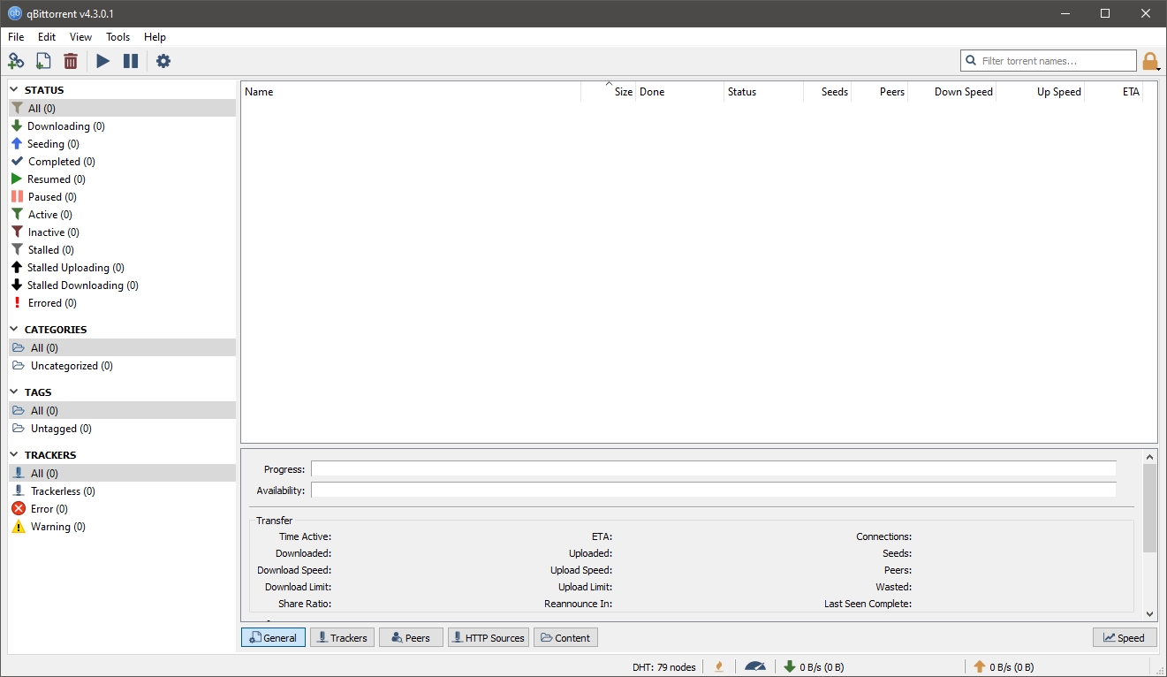The image size is (1167, 677).
Task: Open a torrent file via toolbar icon
Action: coord(43,60)
